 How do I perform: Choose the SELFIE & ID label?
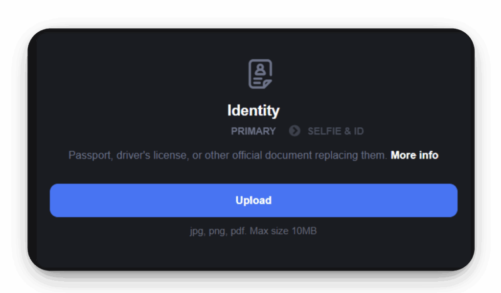point(336,131)
